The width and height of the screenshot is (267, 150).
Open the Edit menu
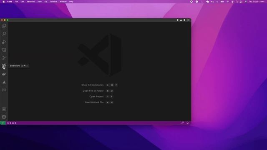coord(22,2)
